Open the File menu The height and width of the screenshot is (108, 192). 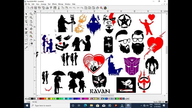[29, 4]
